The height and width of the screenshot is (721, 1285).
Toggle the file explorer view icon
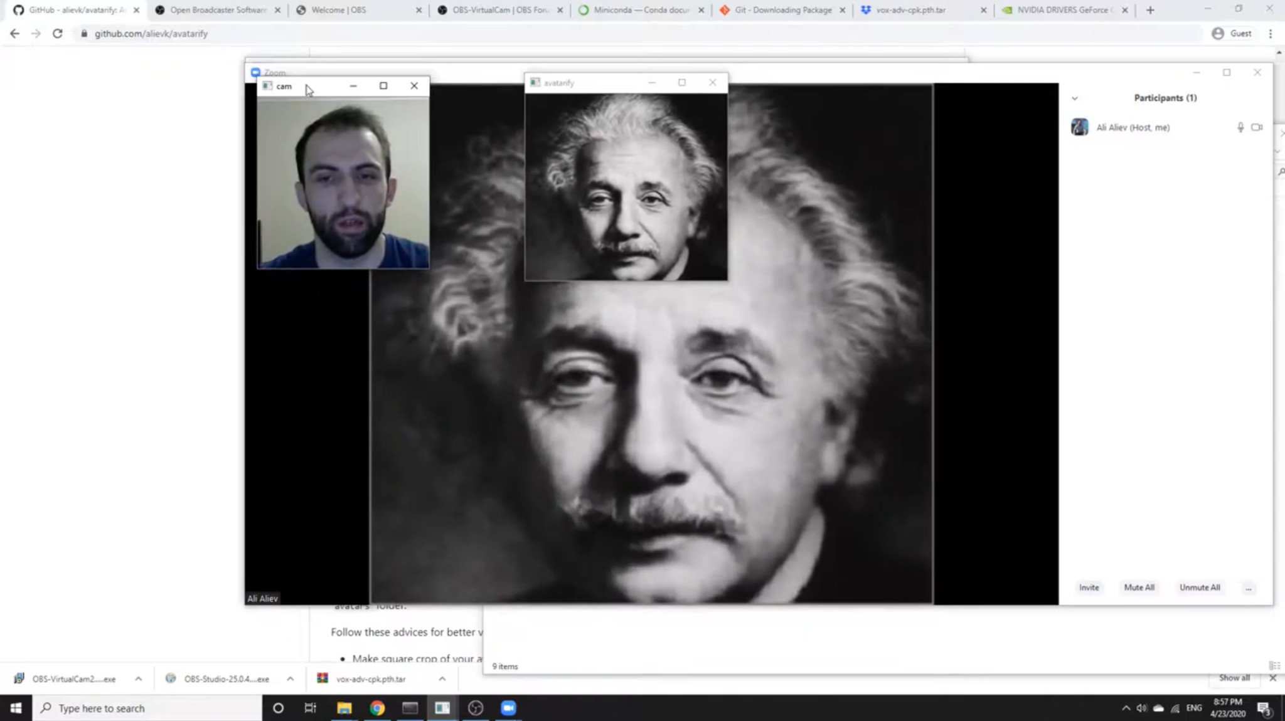point(1274,665)
